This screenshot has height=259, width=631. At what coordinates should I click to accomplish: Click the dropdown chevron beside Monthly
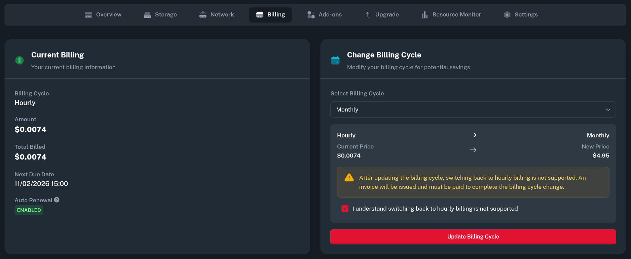608,110
